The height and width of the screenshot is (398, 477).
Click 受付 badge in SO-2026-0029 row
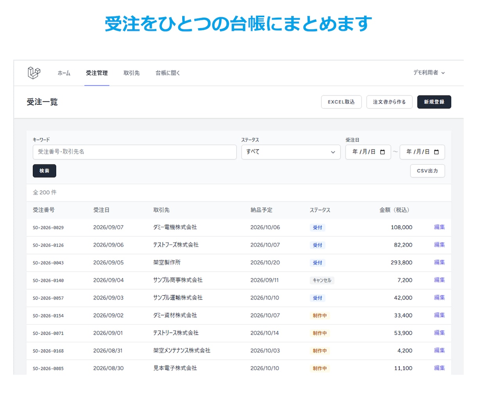pyautogui.click(x=317, y=227)
